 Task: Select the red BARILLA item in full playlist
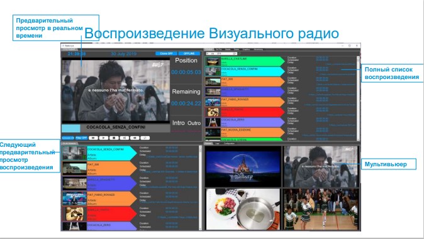(253, 112)
